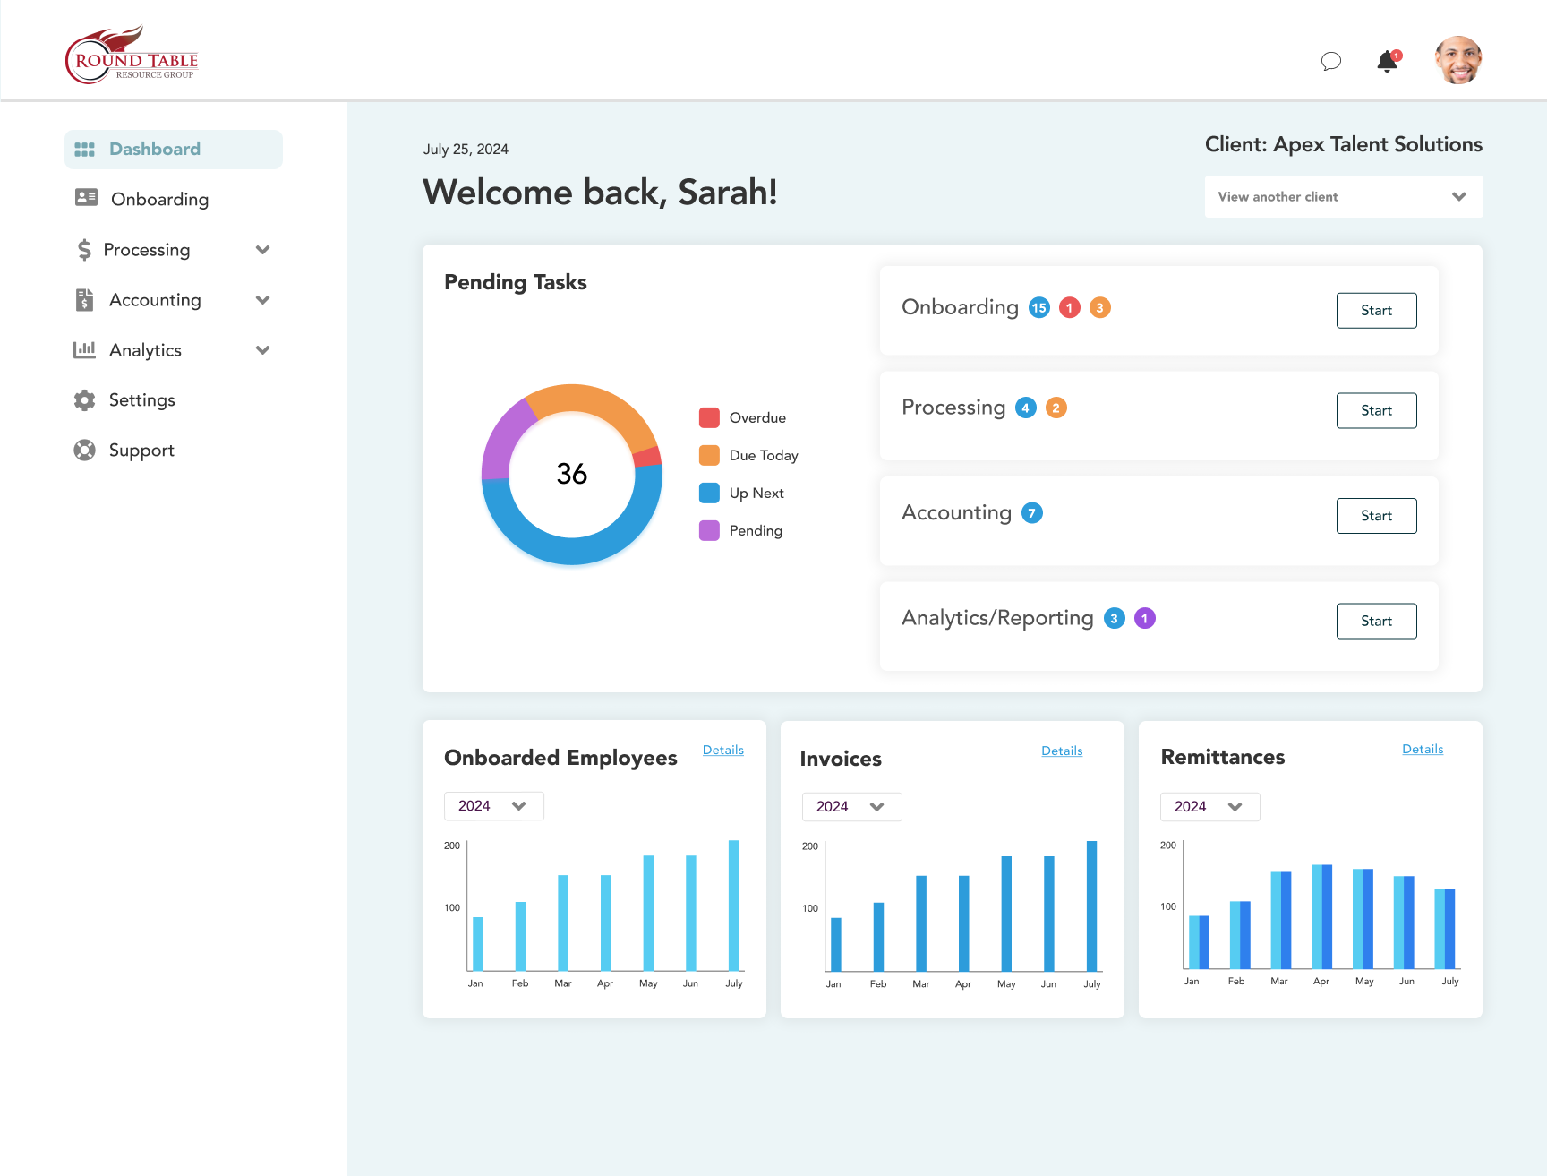
Task: Select the Accounting invoice icon
Action: coord(85,300)
